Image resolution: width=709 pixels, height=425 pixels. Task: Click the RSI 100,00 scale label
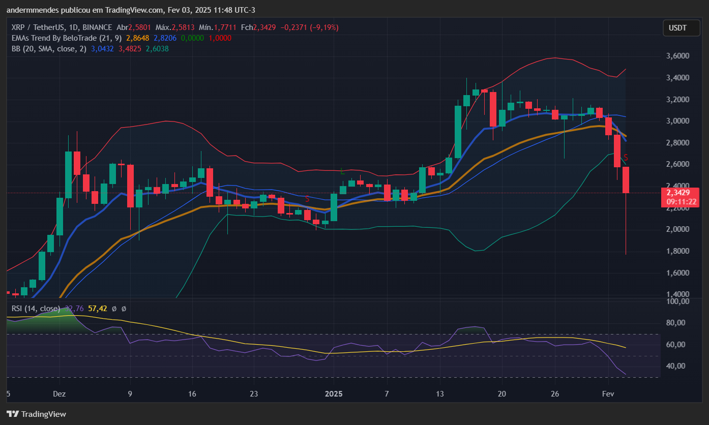678,301
